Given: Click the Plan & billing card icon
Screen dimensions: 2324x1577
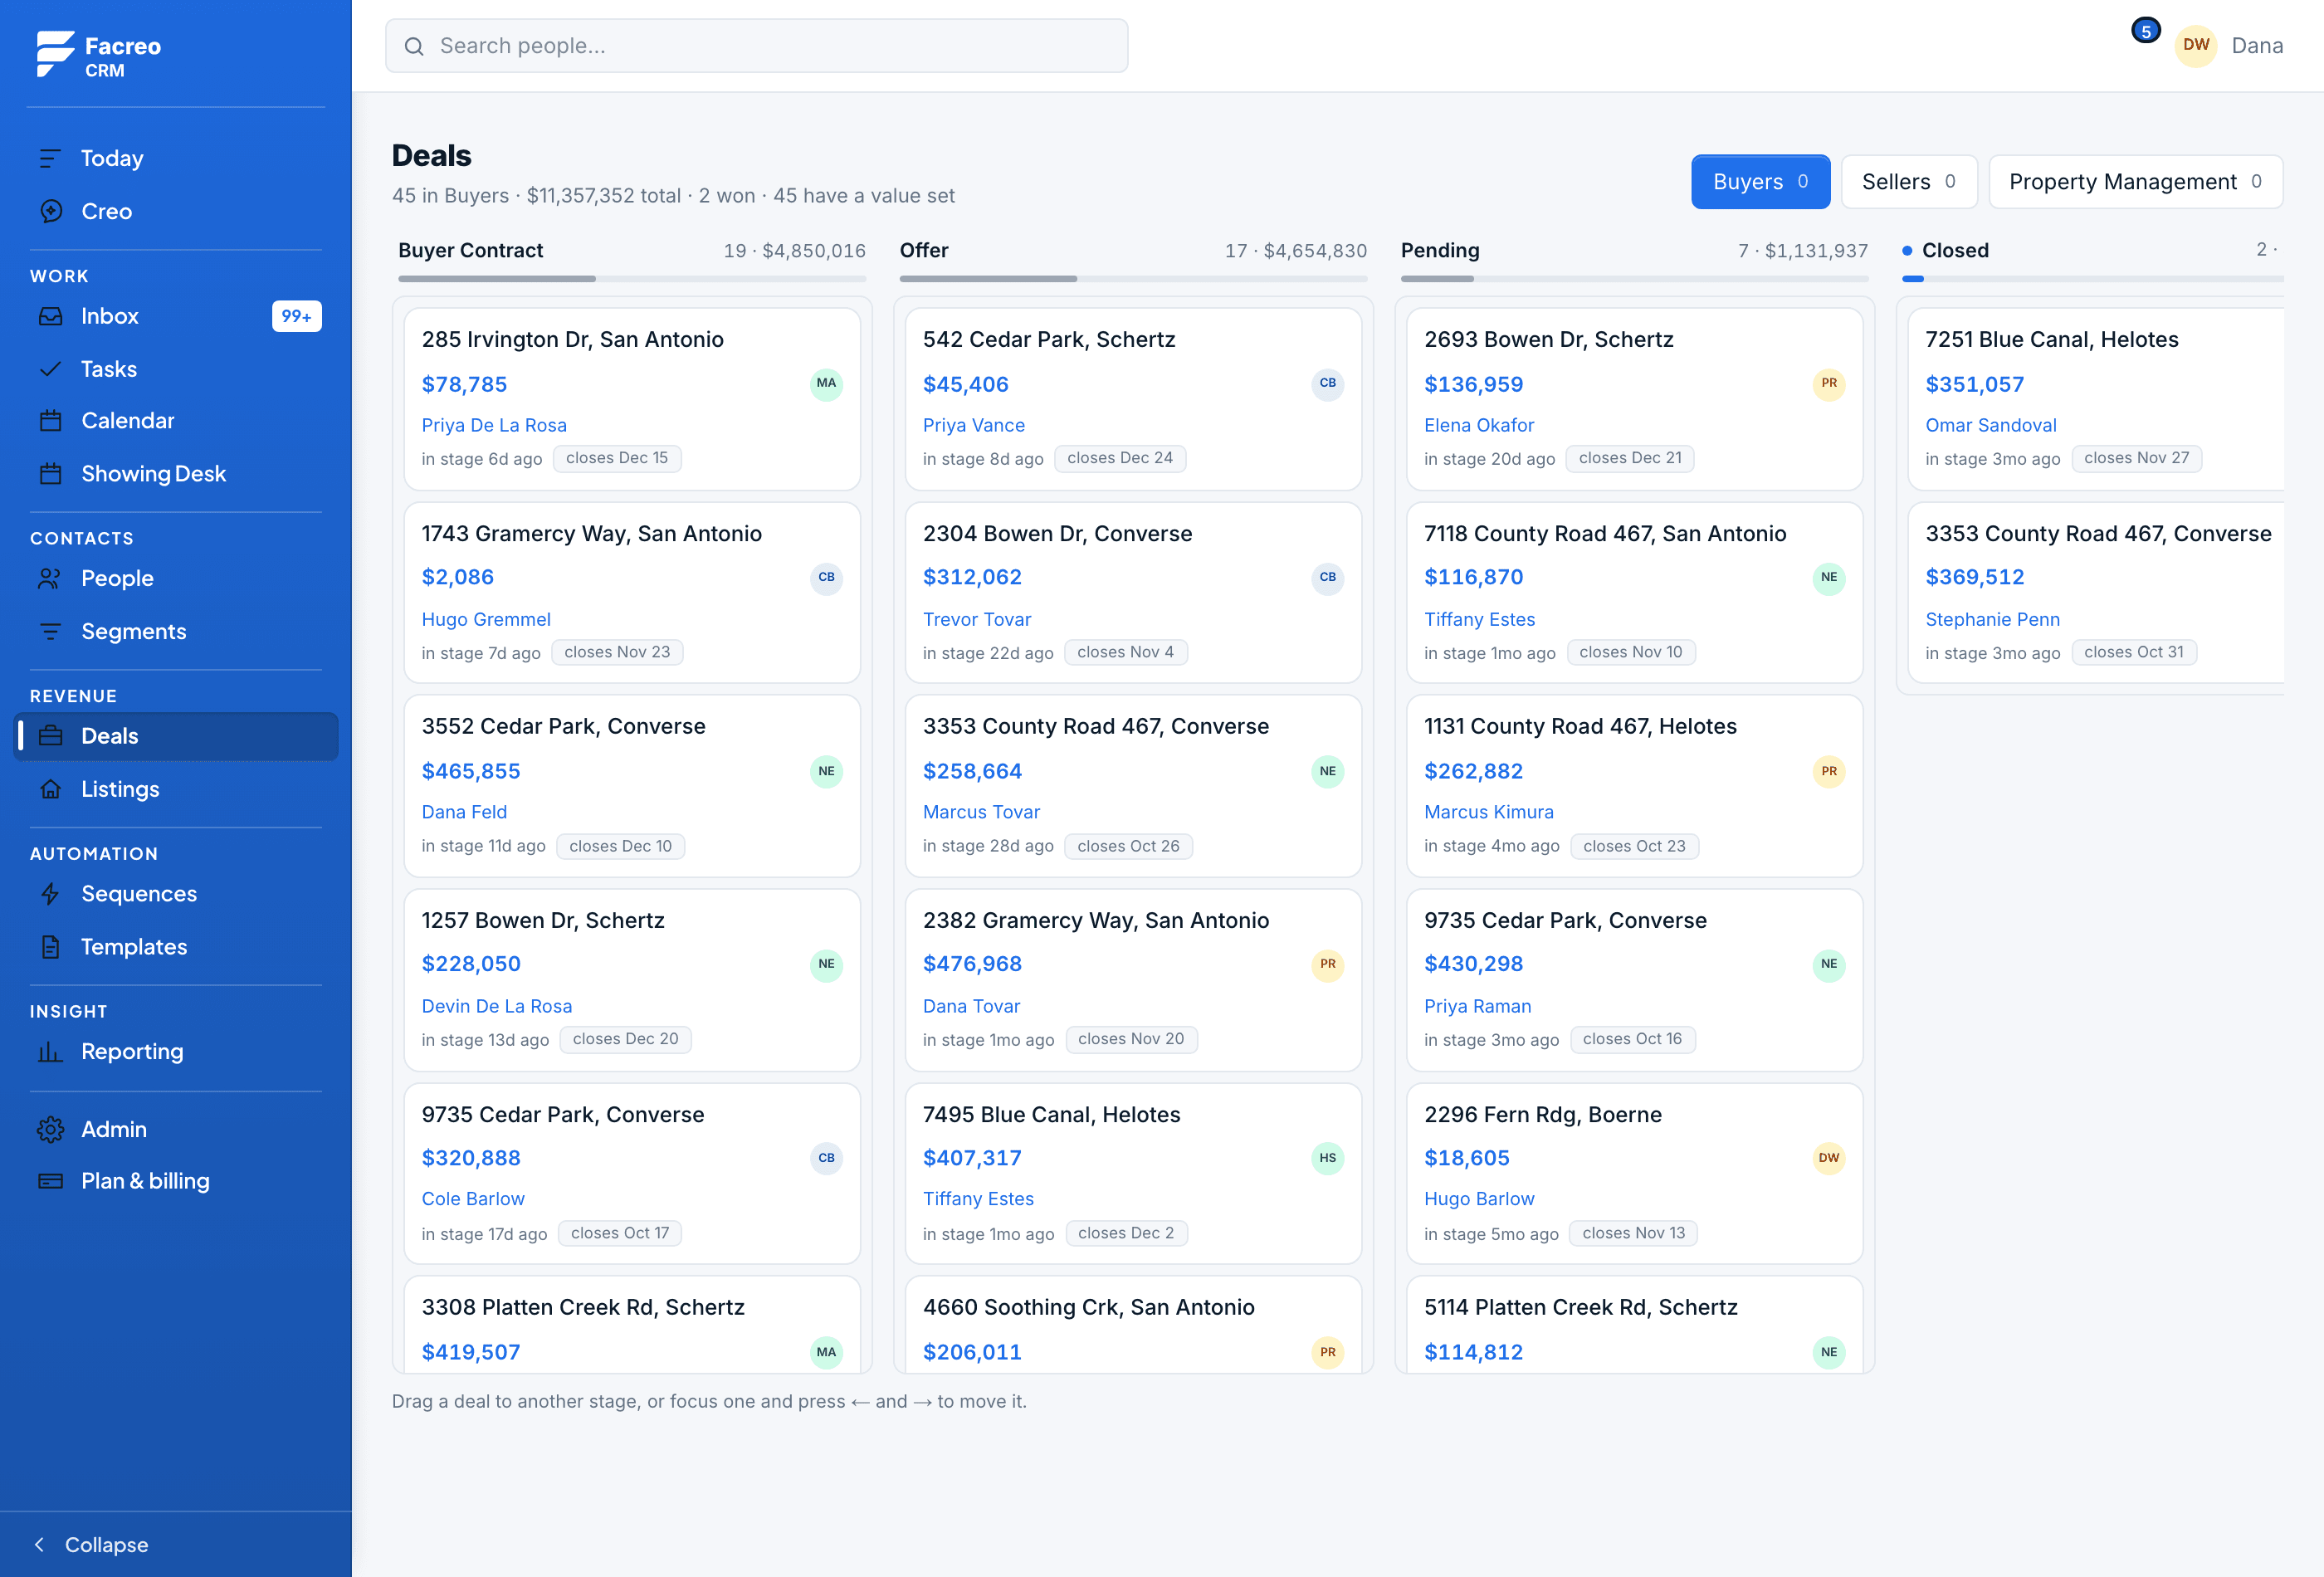Looking at the screenshot, I should (x=50, y=1181).
